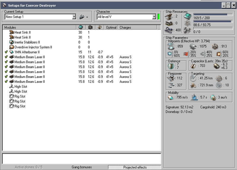Click the CPU usage bar 169.5 / 200
Viewport: 237px width, 170px height.
coord(213,15)
